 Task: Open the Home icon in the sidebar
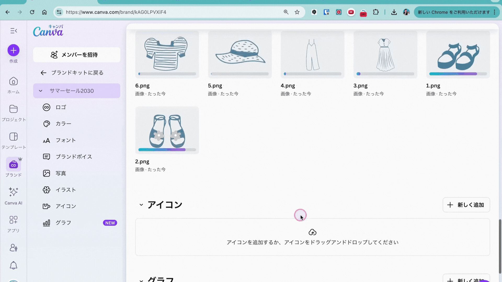(13, 81)
